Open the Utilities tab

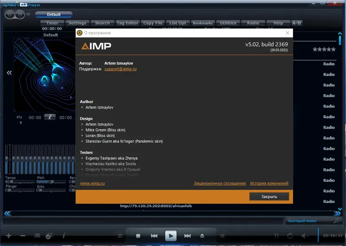pyautogui.click(x=228, y=23)
